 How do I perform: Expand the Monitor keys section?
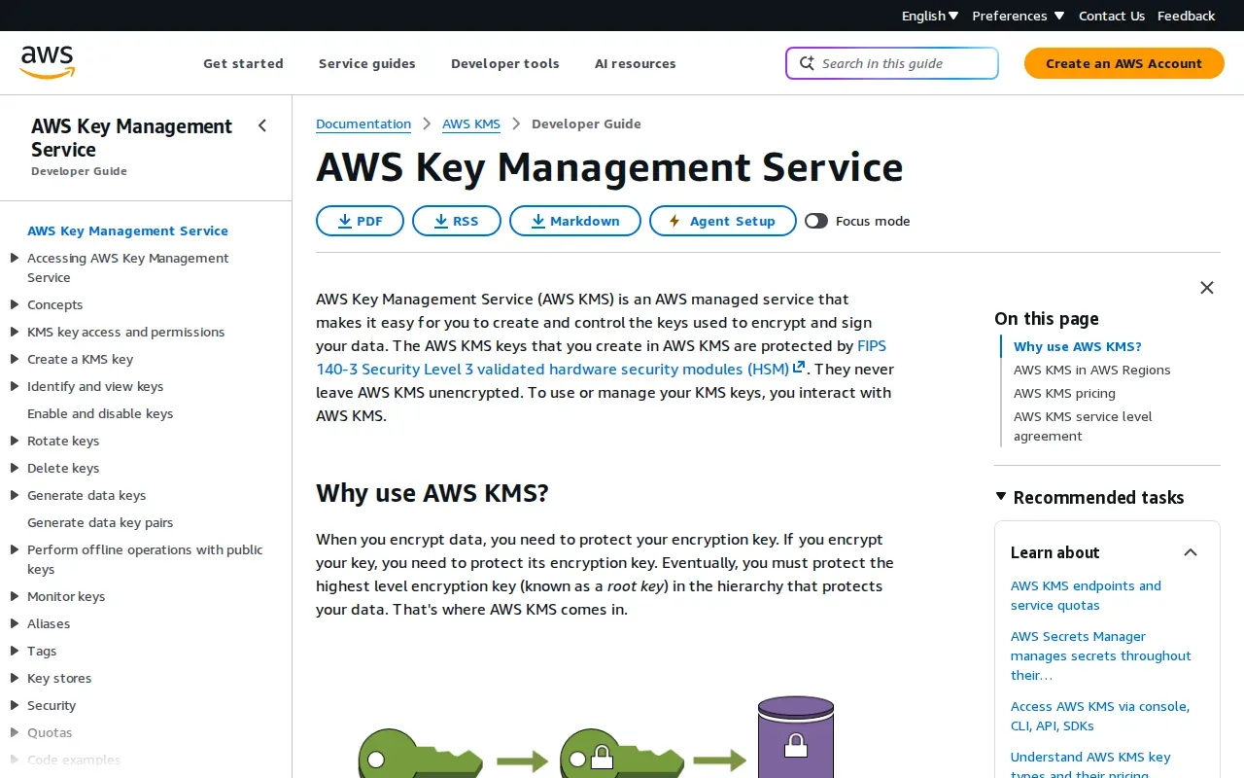click(x=15, y=596)
